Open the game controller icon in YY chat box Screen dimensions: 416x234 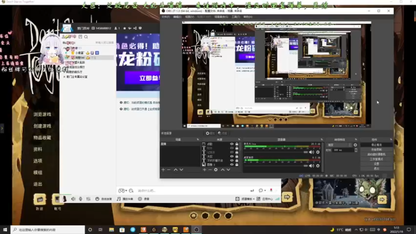121,190
